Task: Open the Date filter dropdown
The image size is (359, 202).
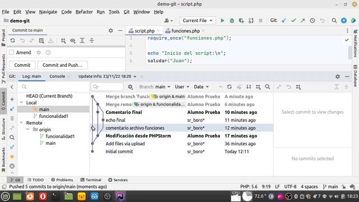Action: [x=201, y=87]
